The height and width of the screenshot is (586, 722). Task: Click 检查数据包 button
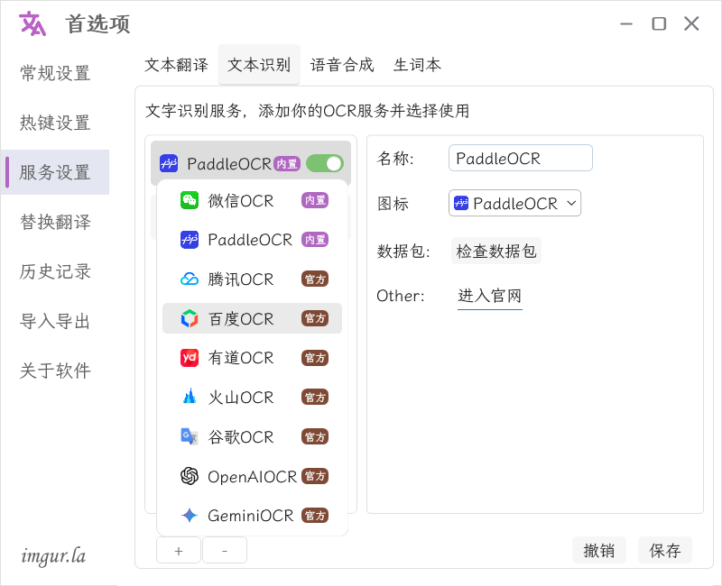495,252
